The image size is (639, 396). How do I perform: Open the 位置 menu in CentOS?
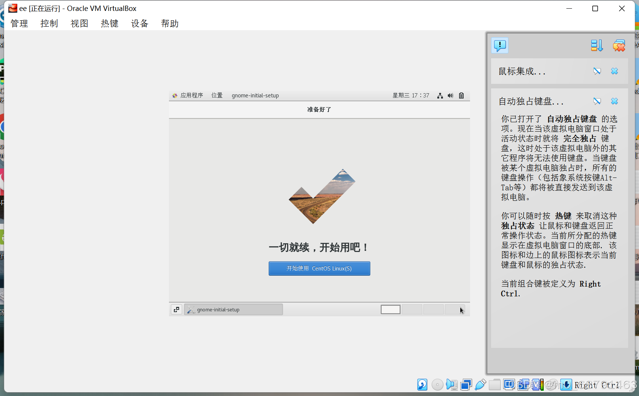[217, 96]
